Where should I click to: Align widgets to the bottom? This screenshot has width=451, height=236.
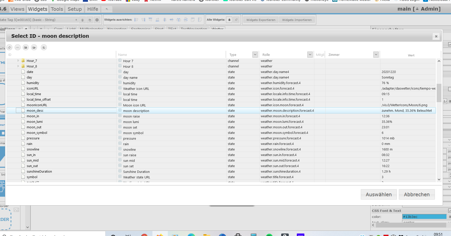point(157,20)
